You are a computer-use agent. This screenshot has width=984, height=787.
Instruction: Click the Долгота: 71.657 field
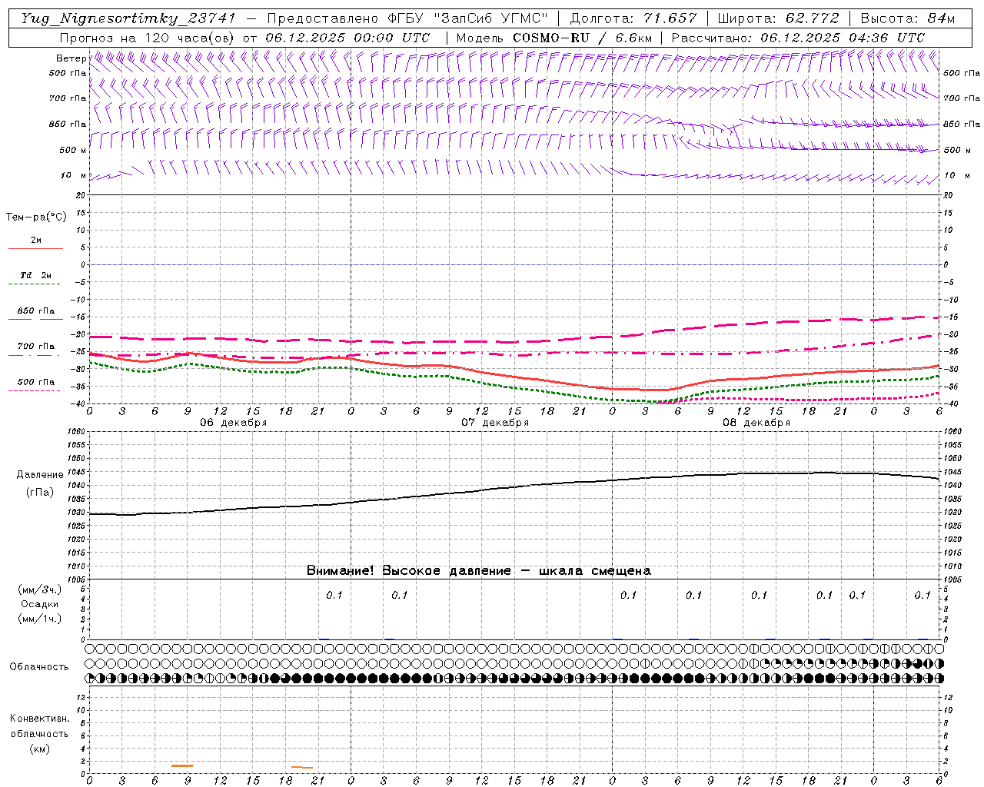(x=633, y=18)
